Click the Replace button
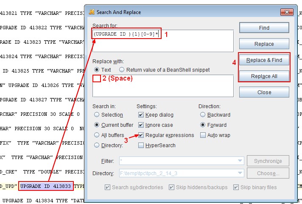Screen dimensions: 302x204 coord(264,44)
